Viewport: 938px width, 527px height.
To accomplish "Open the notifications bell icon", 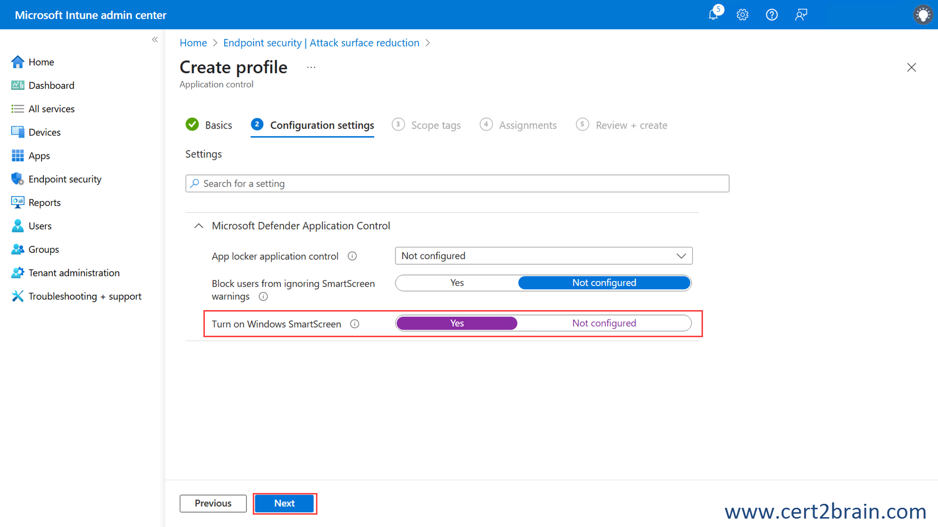I will pos(714,14).
